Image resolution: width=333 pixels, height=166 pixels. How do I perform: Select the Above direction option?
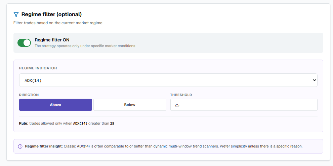point(56,105)
